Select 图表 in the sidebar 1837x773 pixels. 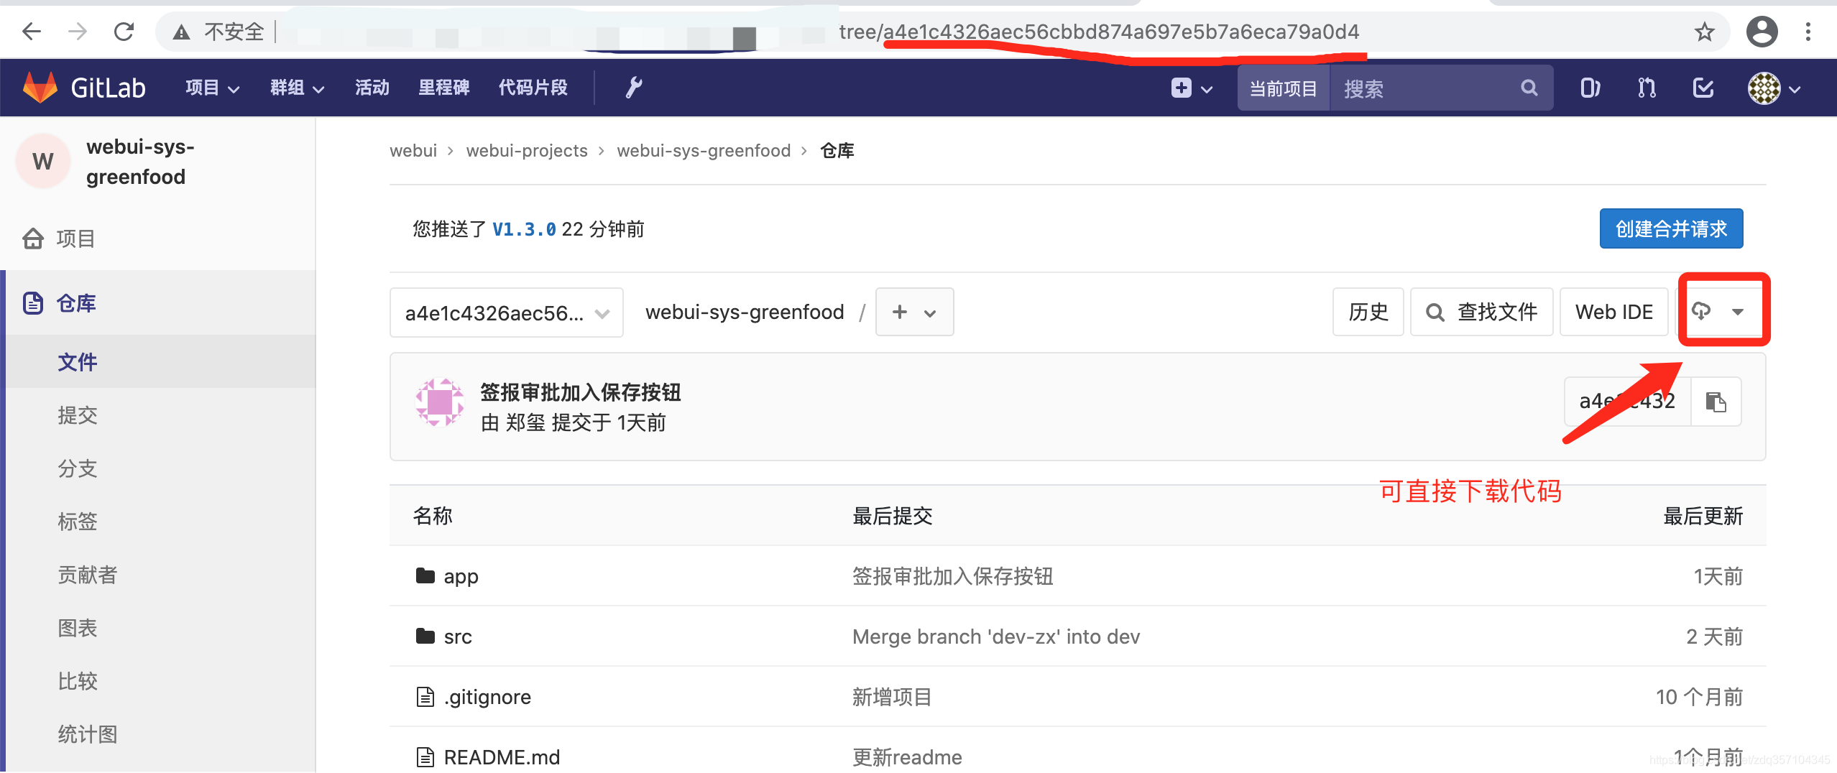coord(77,628)
